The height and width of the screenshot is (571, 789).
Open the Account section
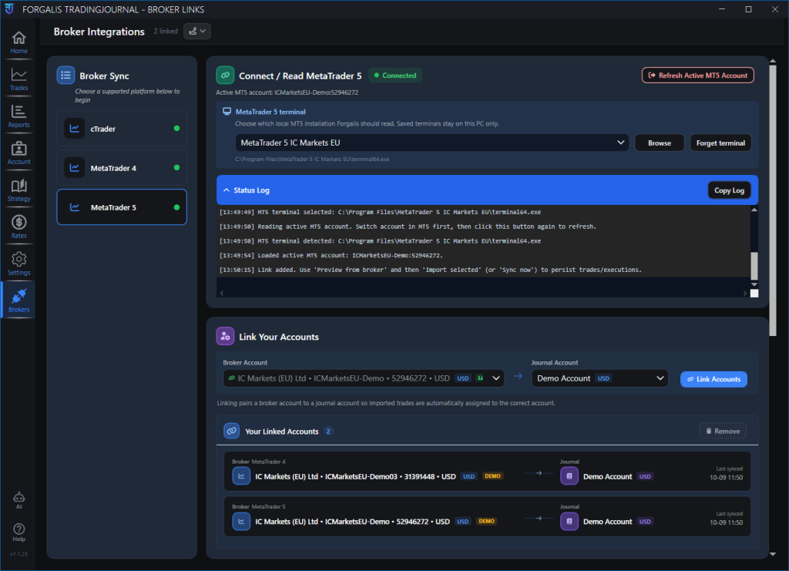point(18,153)
